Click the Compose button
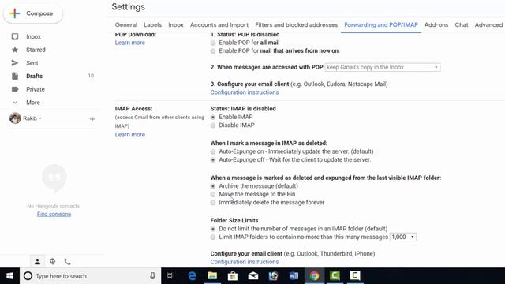The width and height of the screenshot is (505, 284). click(x=33, y=13)
